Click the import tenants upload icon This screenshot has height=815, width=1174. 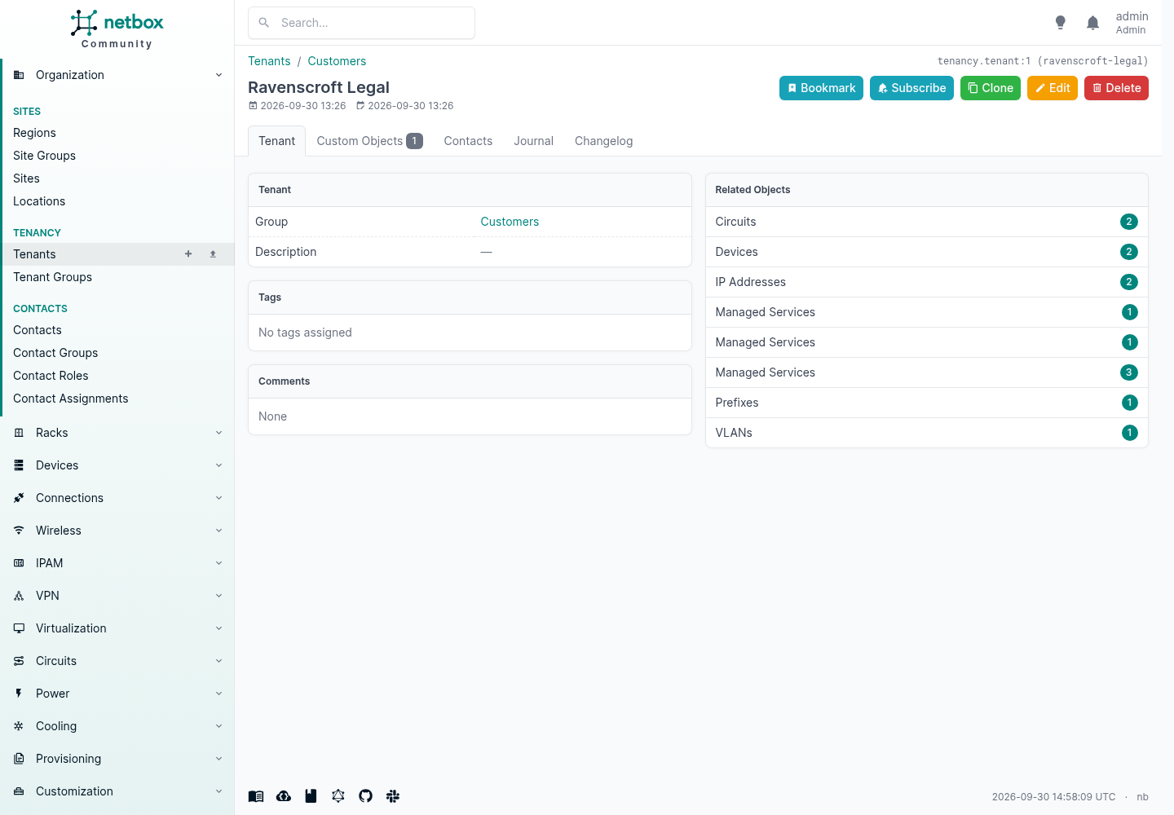[213, 254]
